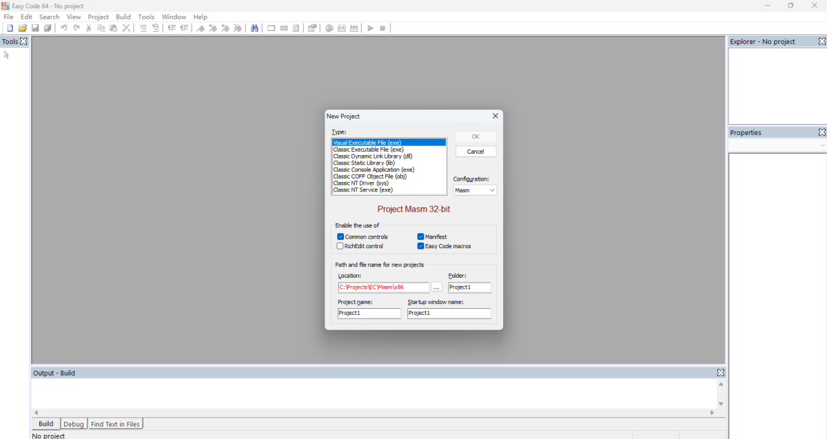Image resolution: width=827 pixels, height=439 pixels.
Task: Enable the RichEdit control checkbox
Action: 340,246
